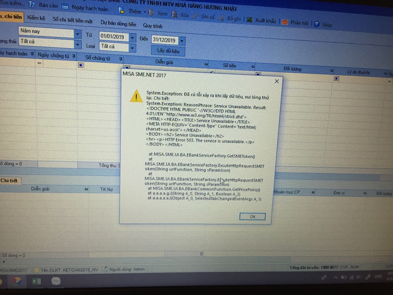Open the Từ date 01/01/2019 picker arrow
This screenshot has height=295, width=393.
pos(132,38)
